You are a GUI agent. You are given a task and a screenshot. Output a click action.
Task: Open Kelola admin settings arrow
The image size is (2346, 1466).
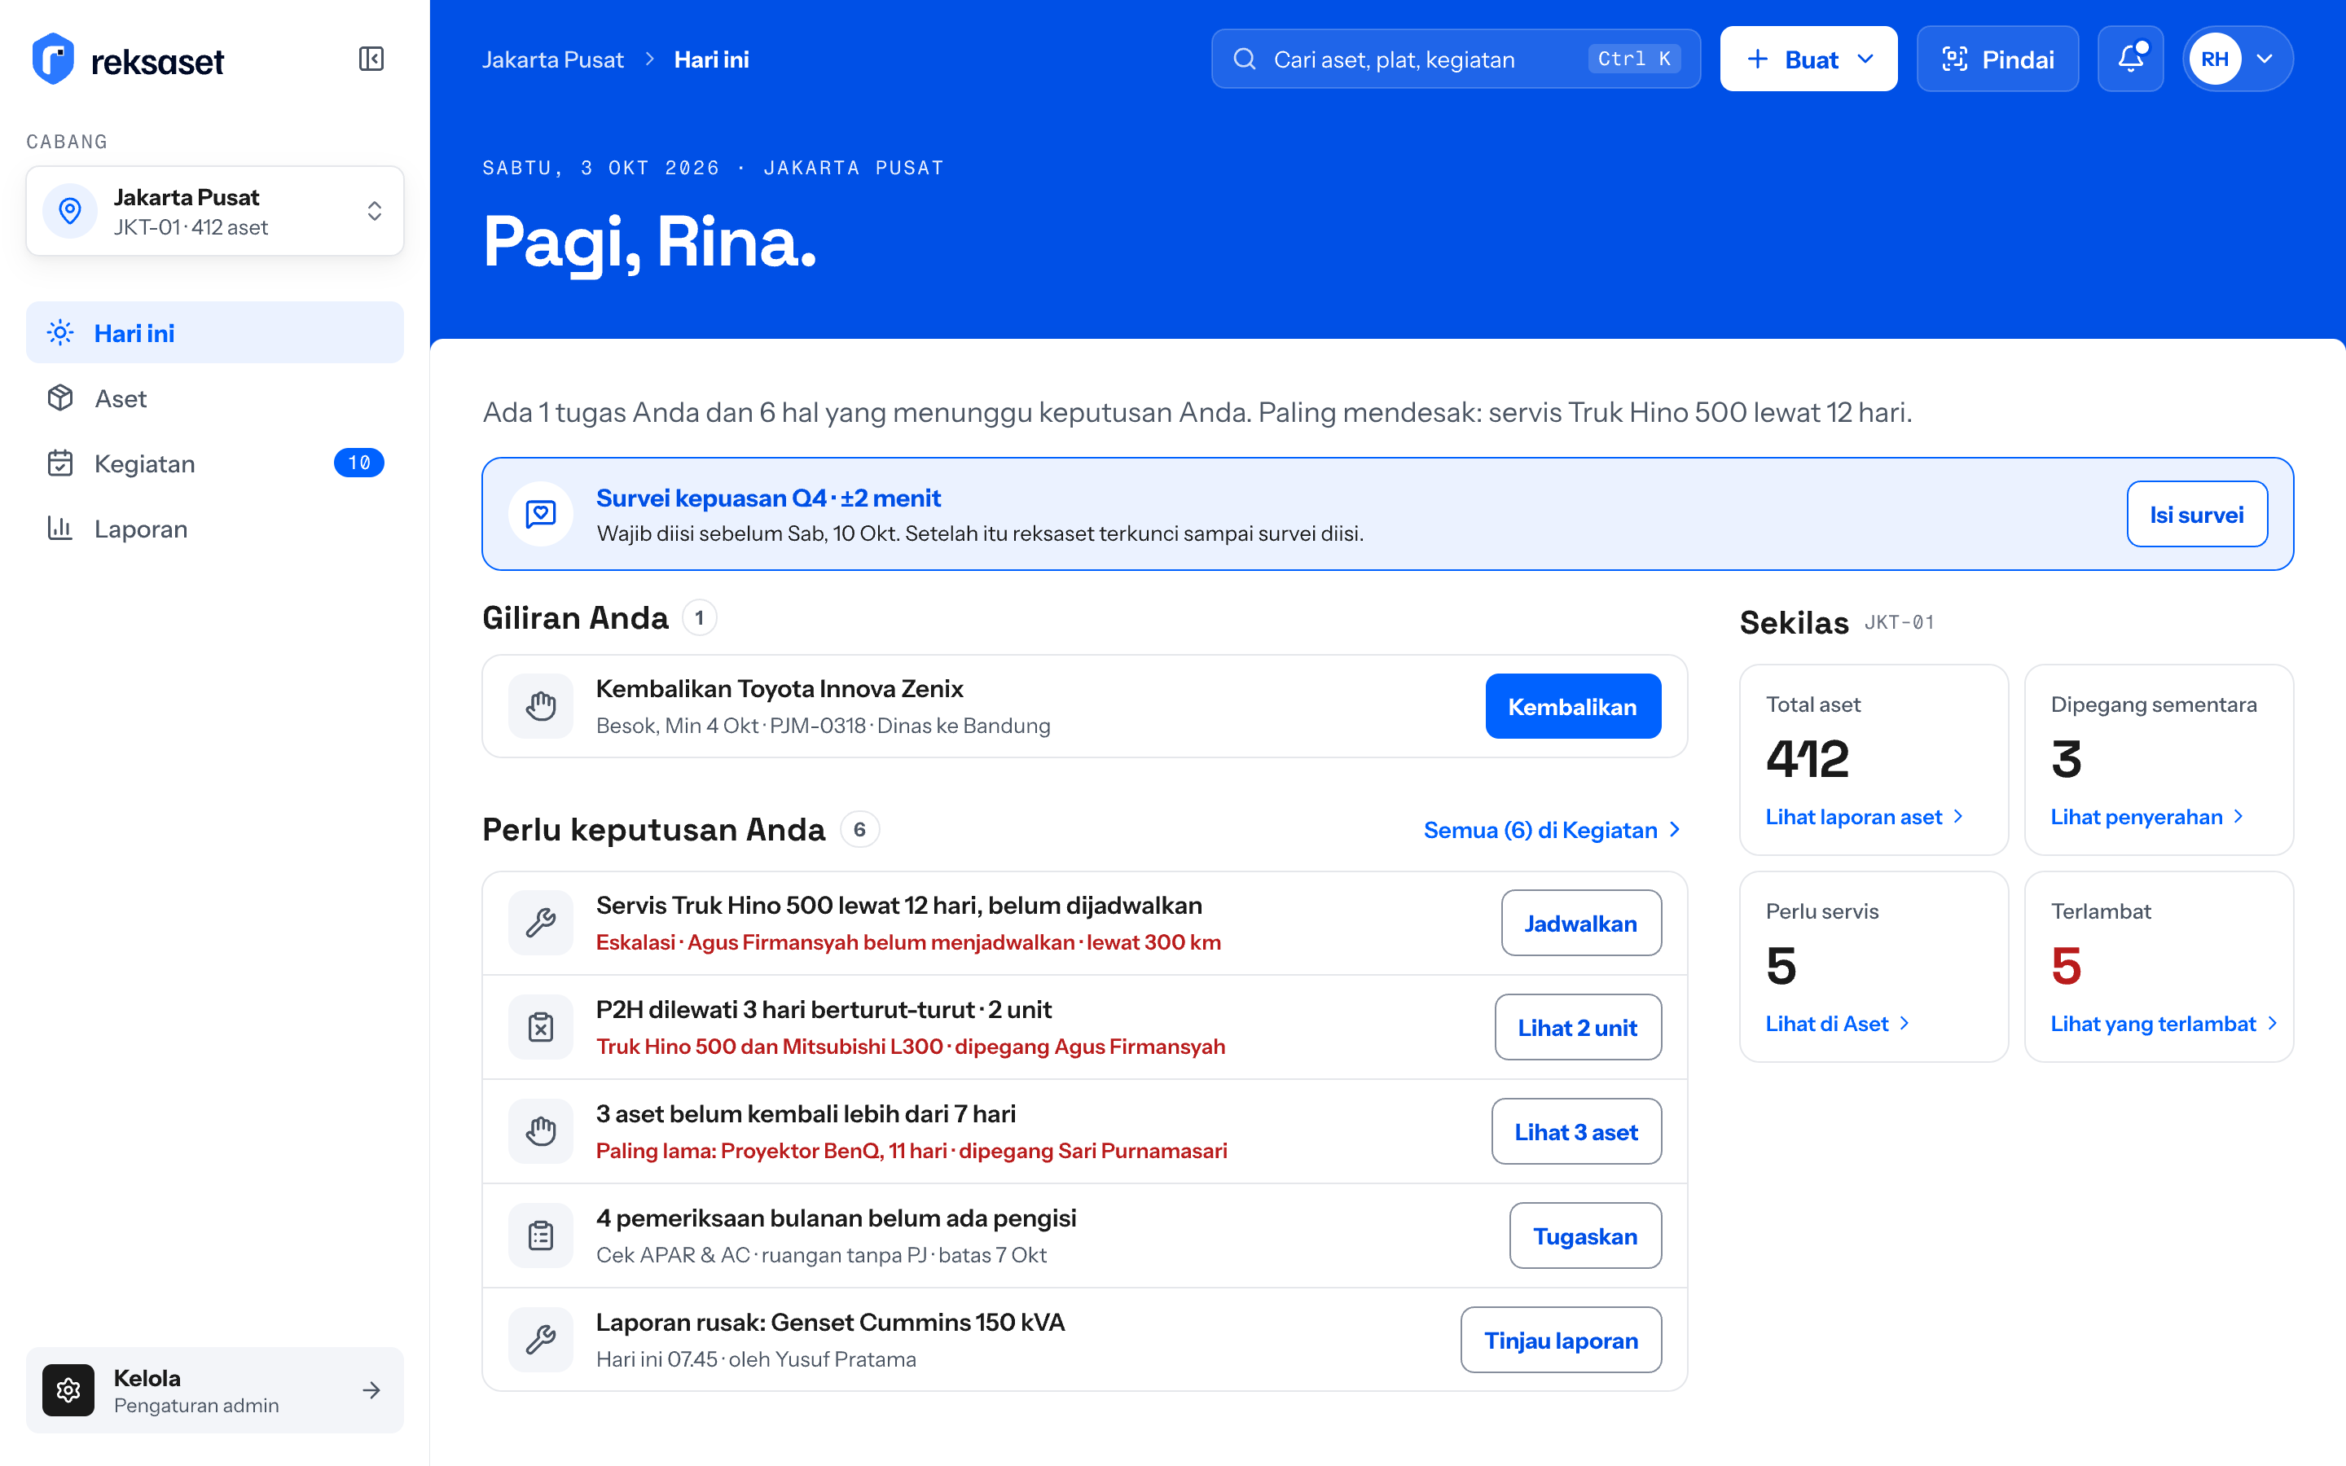[x=371, y=1390]
